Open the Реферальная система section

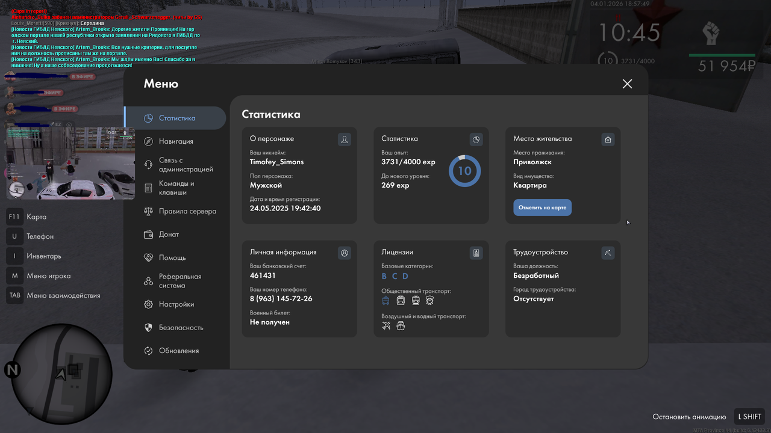click(175, 281)
